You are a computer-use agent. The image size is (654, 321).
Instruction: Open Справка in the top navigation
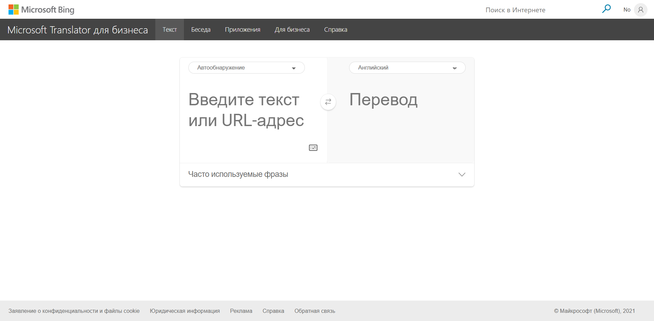pyautogui.click(x=336, y=30)
